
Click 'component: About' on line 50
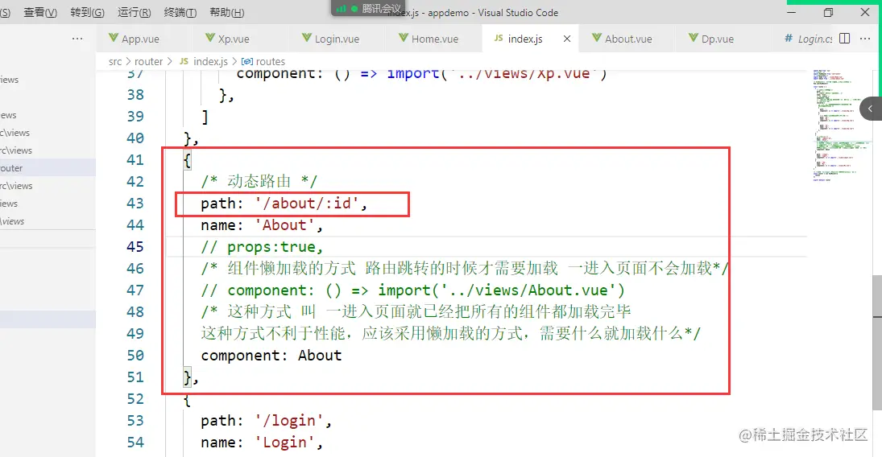coord(271,356)
